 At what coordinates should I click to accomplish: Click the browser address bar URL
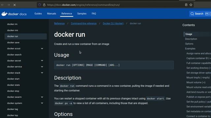tap(83, 5)
